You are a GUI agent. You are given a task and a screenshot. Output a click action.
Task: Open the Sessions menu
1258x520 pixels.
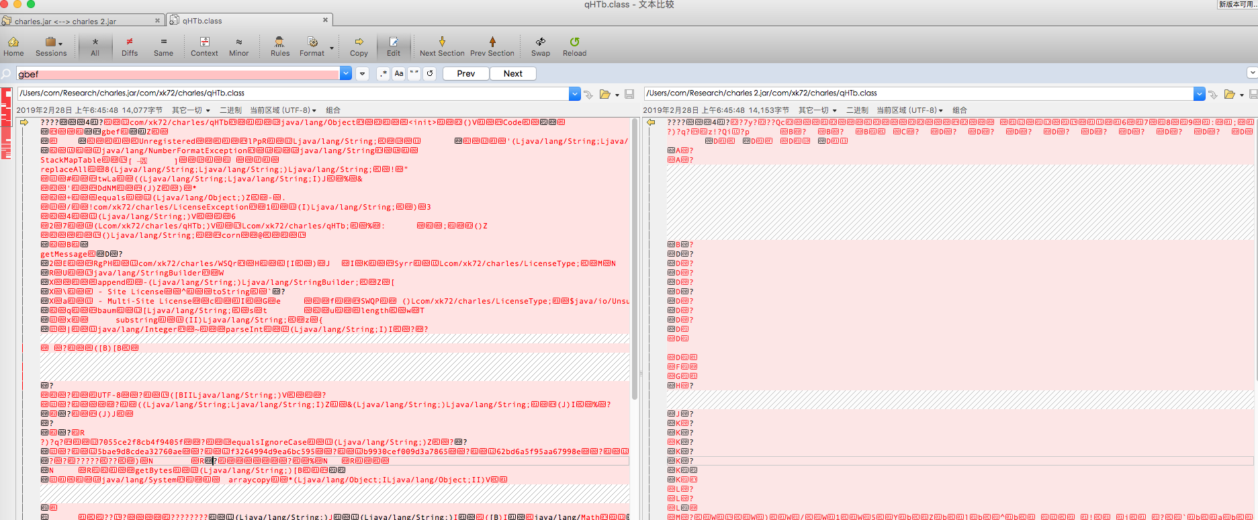pos(51,46)
